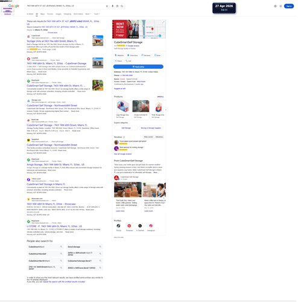This screenshot has height=302, width=298.
Task: Open the Google apps grid icon
Action: 281,6
